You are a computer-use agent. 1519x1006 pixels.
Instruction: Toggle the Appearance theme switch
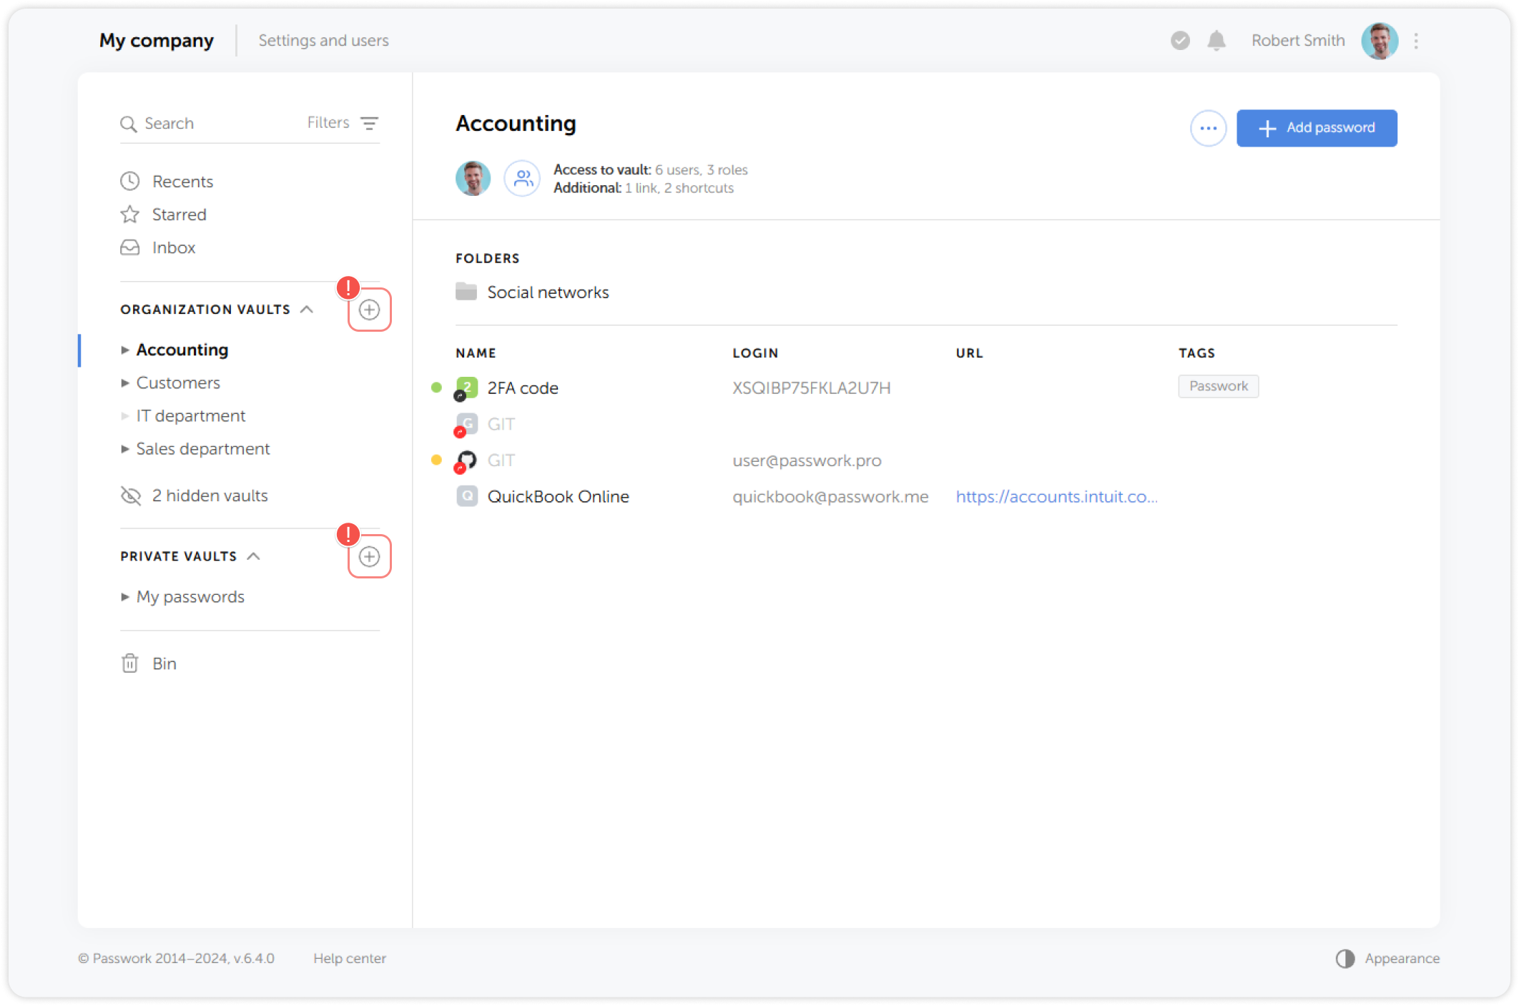1345,959
